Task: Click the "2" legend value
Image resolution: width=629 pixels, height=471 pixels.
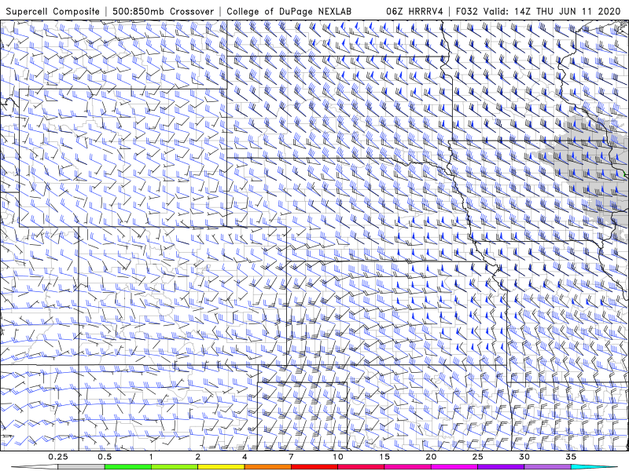Action: 198,457
